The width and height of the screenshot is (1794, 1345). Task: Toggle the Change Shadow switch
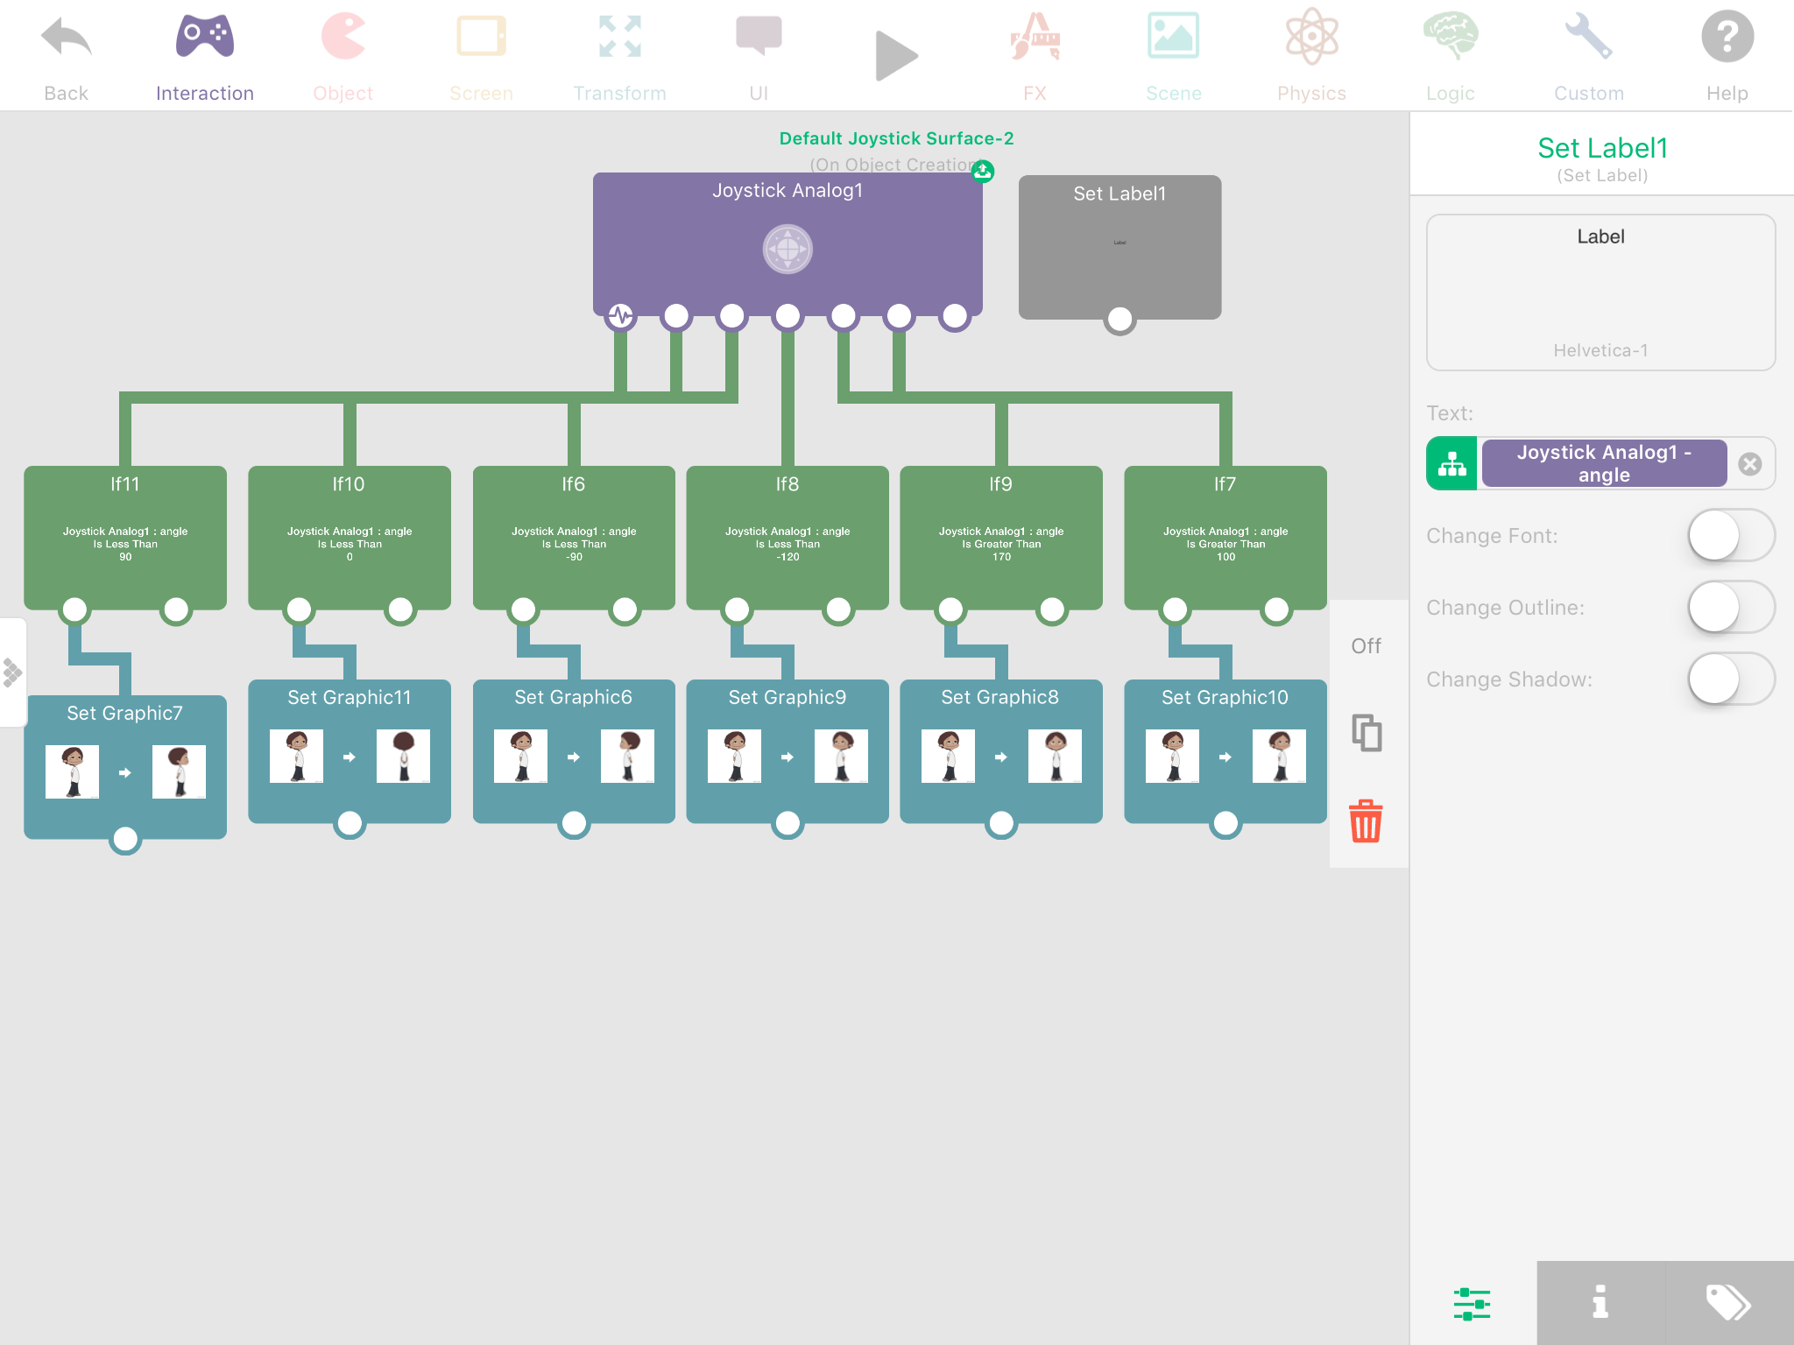pos(1730,680)
